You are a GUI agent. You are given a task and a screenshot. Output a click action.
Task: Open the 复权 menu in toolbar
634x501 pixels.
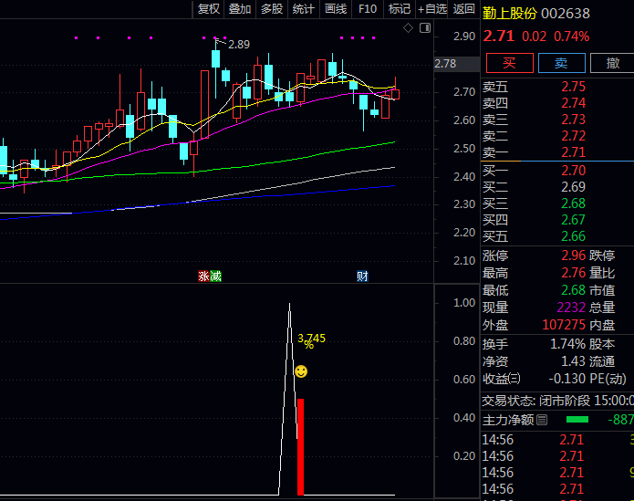tap(209, 9)
